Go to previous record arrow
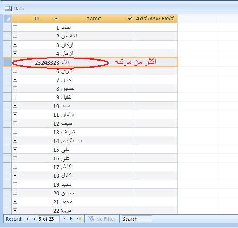This screenshot has width=238, height=228. point(34,219)
